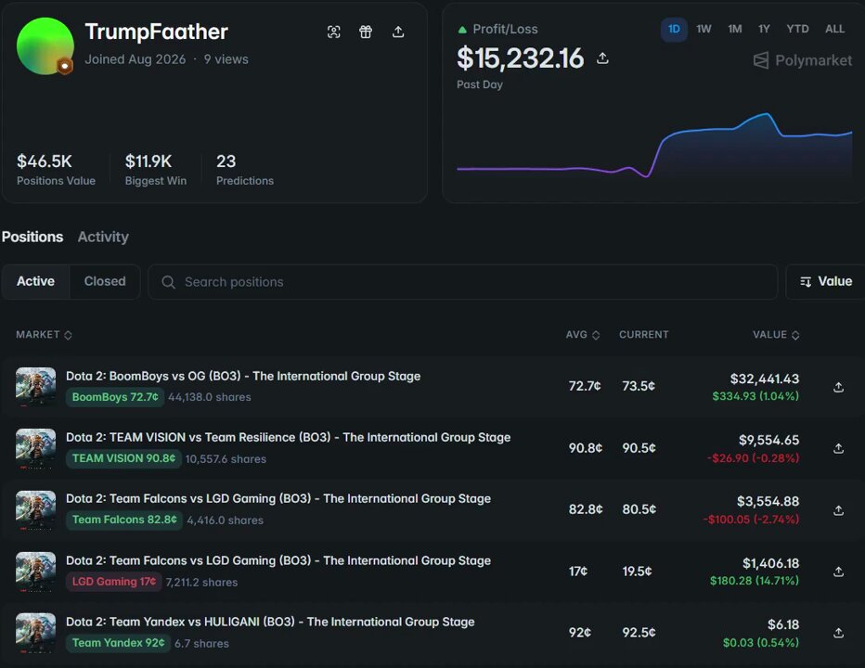Screen dimensions: 865x668
Task: Click the Team Falcons 82.8¢ outcome badge
Action: pos(124,520)
